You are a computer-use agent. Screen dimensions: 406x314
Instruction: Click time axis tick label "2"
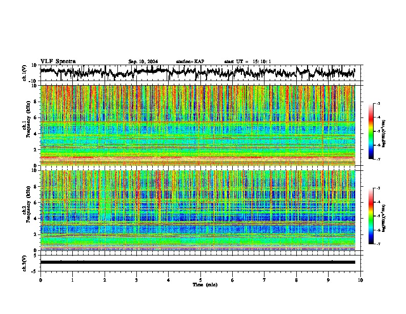coord(105,280)
